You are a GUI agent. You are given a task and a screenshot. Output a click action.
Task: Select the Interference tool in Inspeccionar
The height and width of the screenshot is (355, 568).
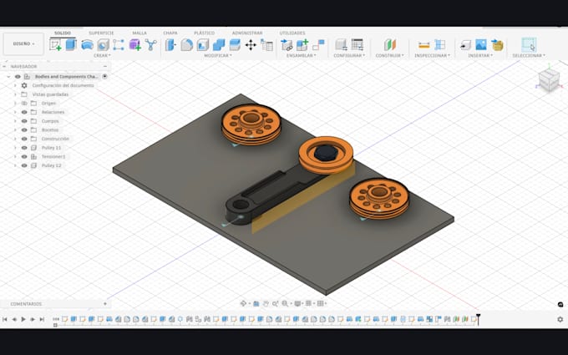tap(439, 45)
